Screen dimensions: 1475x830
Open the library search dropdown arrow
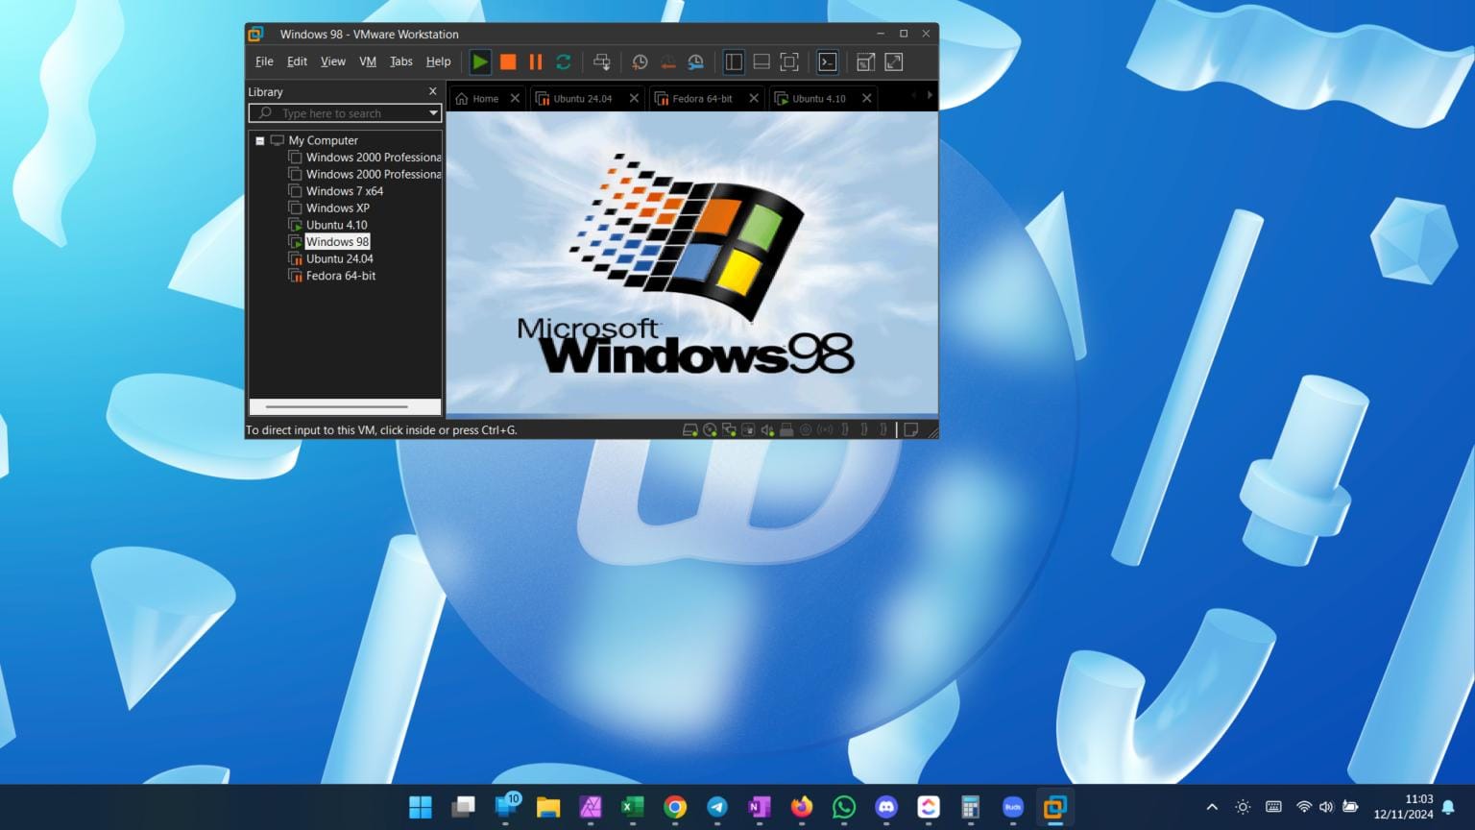[433, 113]
